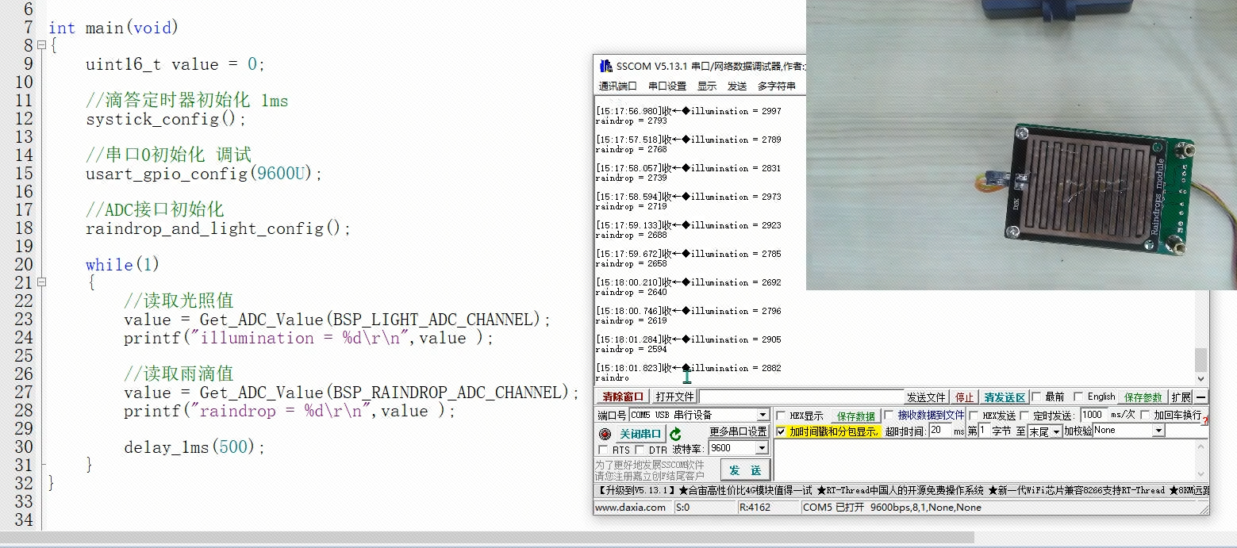This screenshot has height=548, width=1237.
Task: Click the large 发送 send button
Action: point(745,470)
